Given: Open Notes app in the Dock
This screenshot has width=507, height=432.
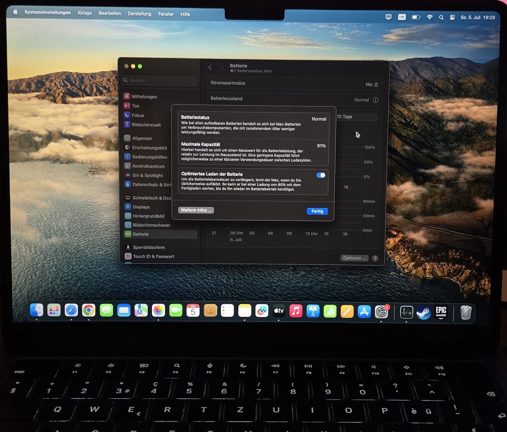Looking at the screenshot, I should point(245,310).
